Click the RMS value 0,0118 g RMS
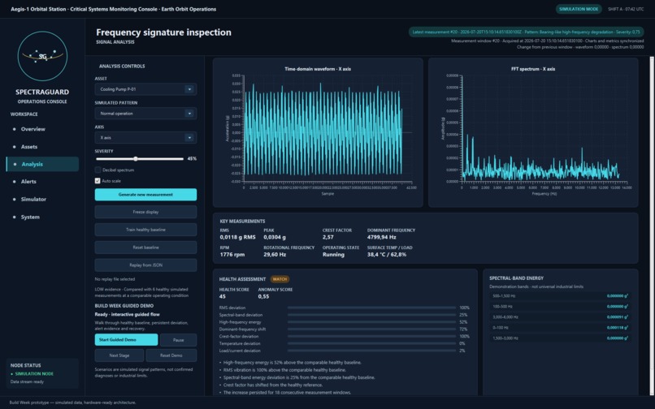 click(x=237, y=237)
